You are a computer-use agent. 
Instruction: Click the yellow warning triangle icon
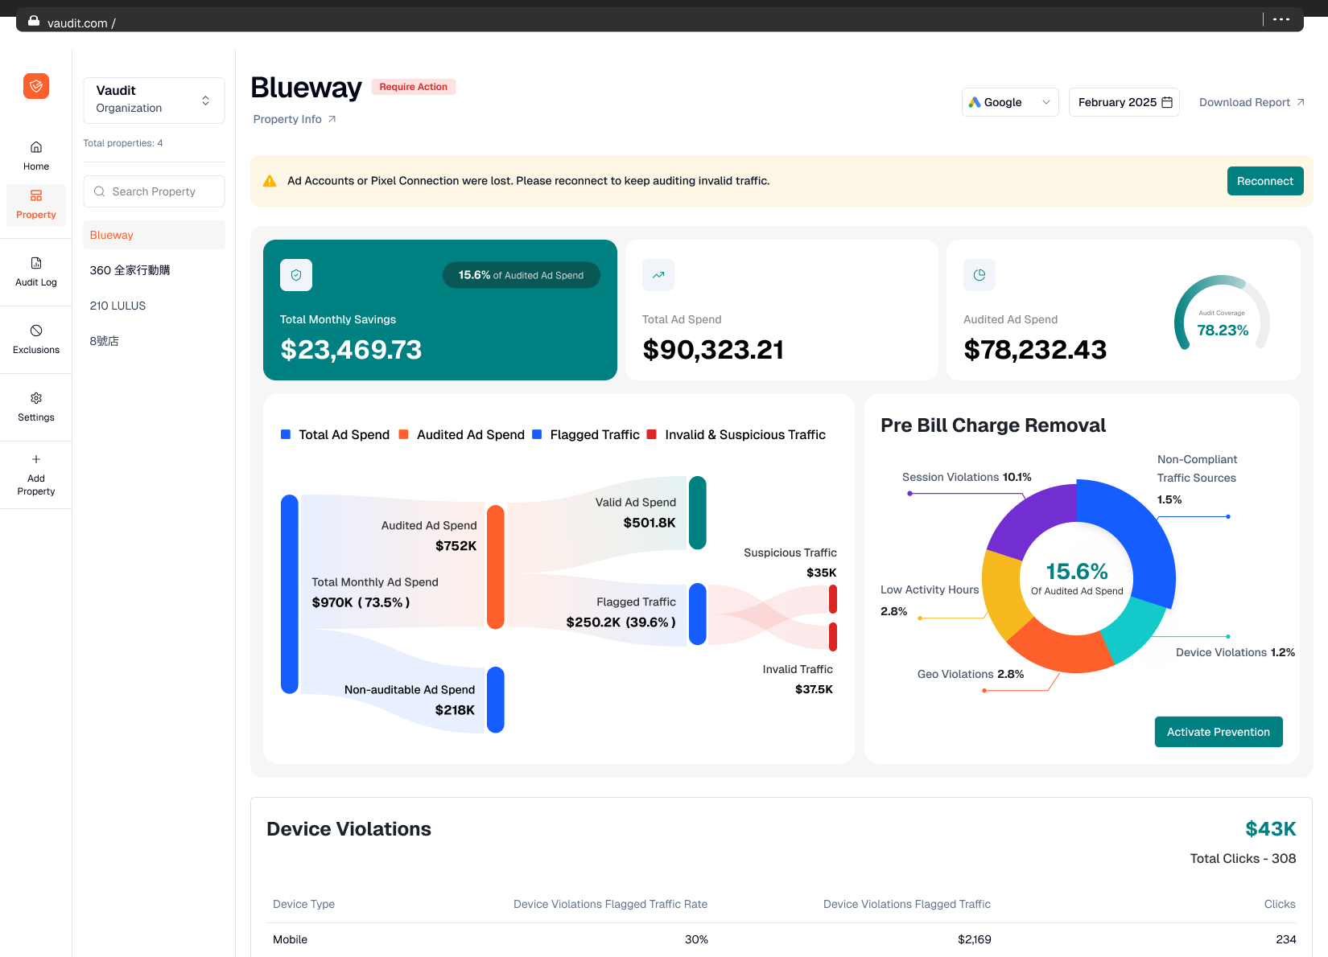pos(270,181)
